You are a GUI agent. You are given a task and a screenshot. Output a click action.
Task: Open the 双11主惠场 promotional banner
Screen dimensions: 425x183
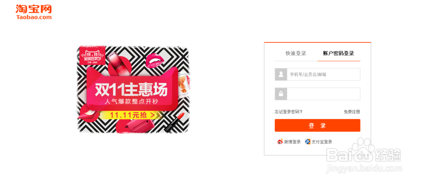point(133,89)
